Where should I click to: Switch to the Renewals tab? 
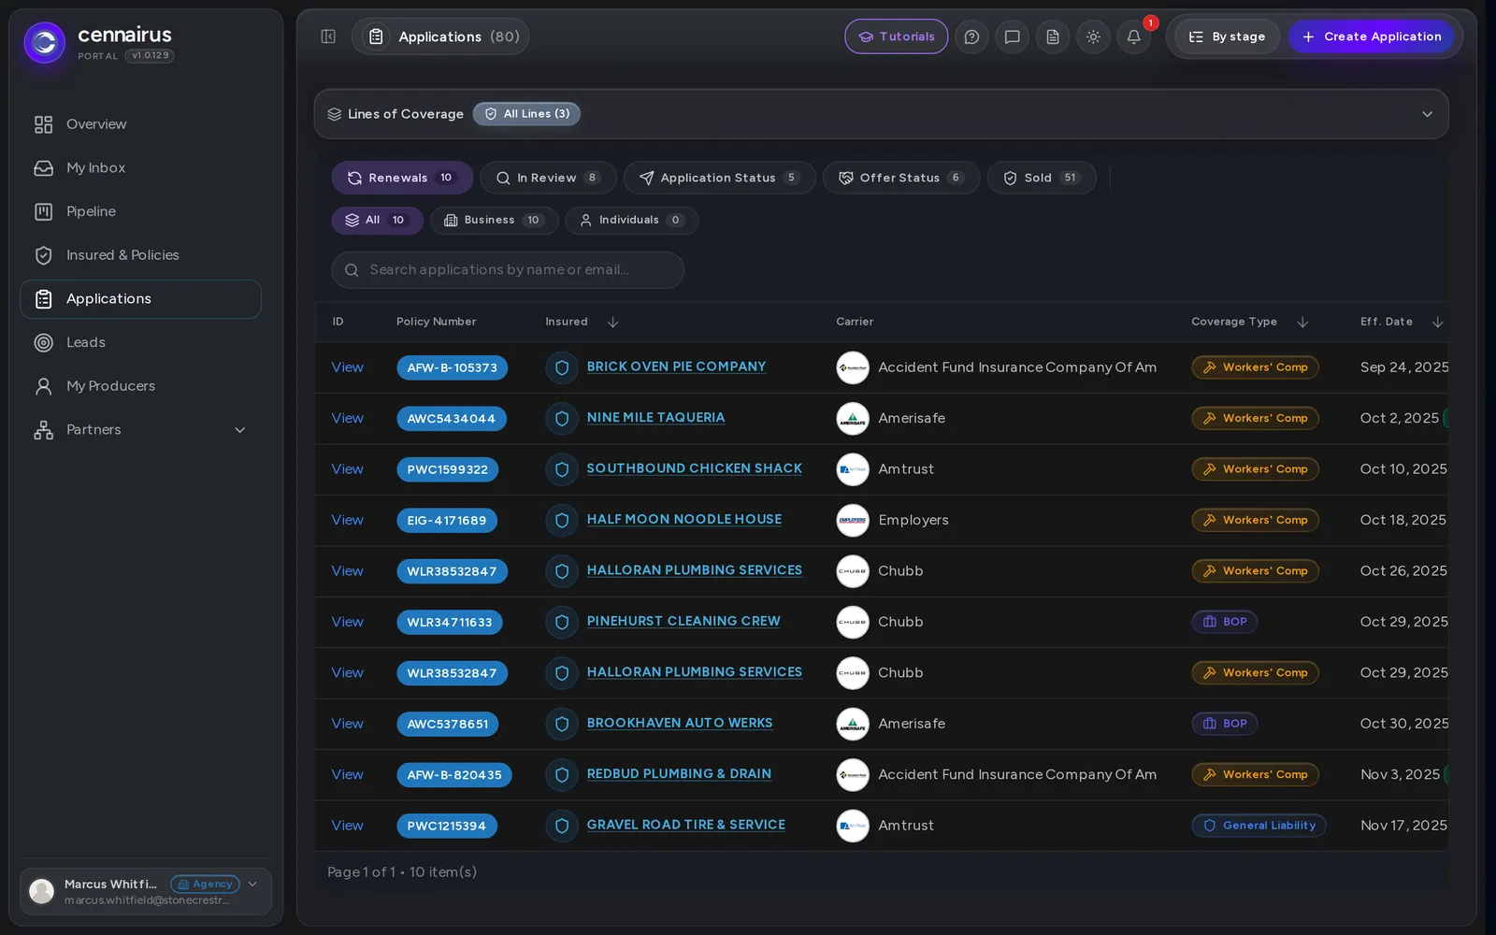402,178
